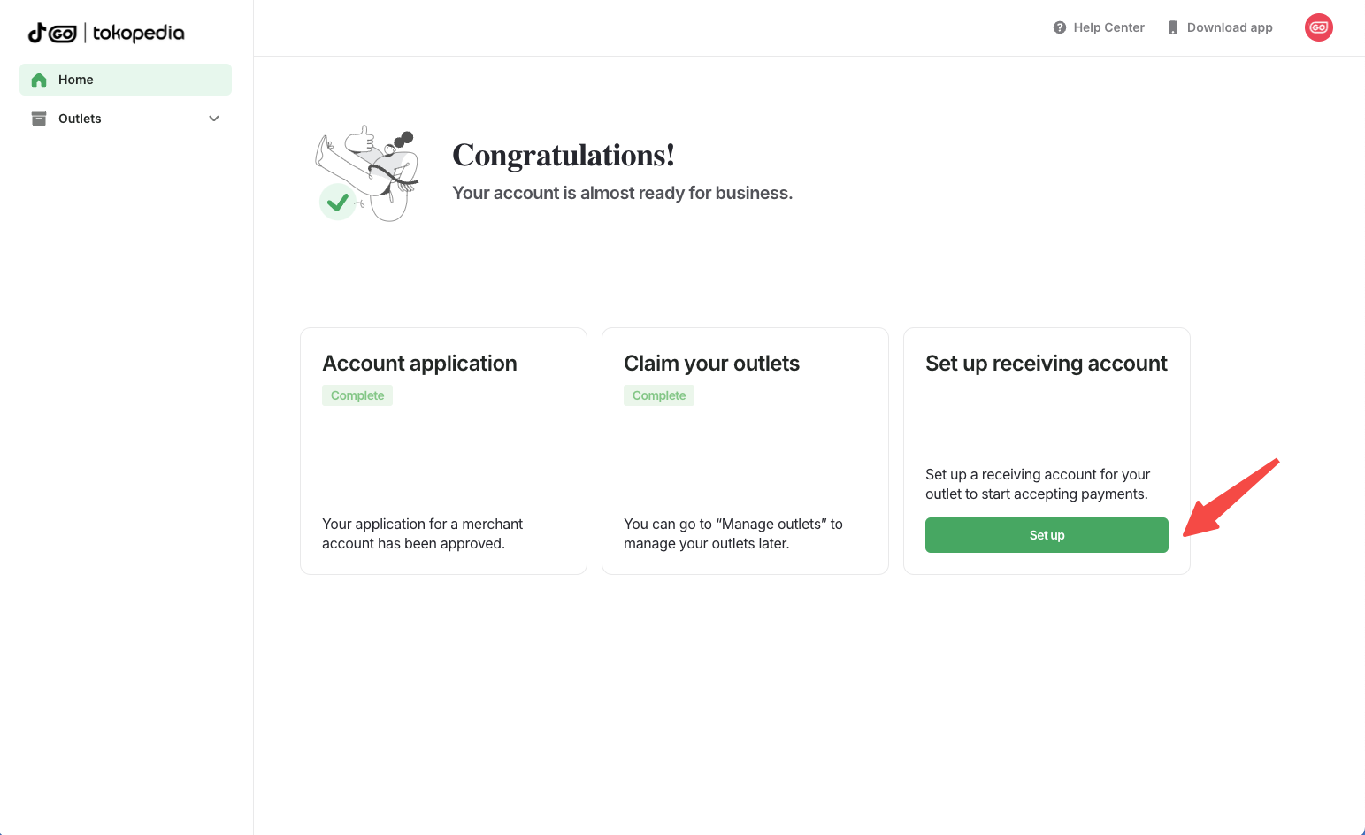Image resolution: width=1365 pixels, height=835 pixels.
Task: Click the Complete badge under Claim your outlets
Action: pyautogui.click(x=659, y=395)
